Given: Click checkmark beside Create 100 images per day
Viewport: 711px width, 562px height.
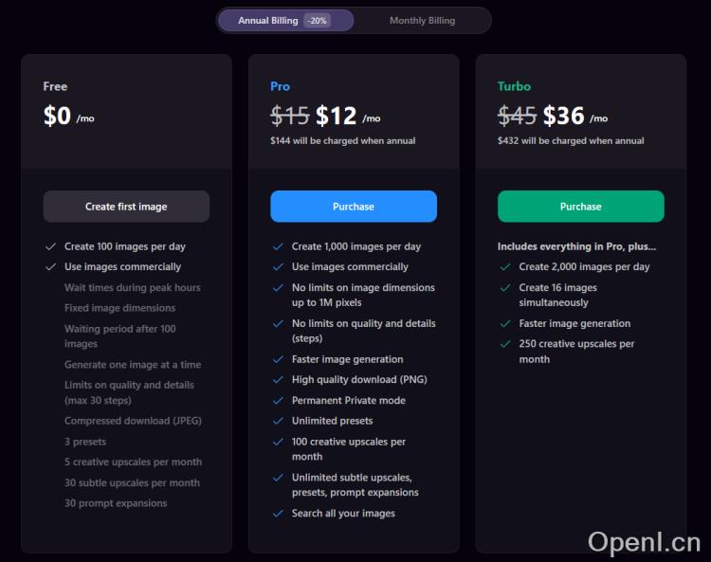Looking at the screenshot, I should [x=51, y=246].
